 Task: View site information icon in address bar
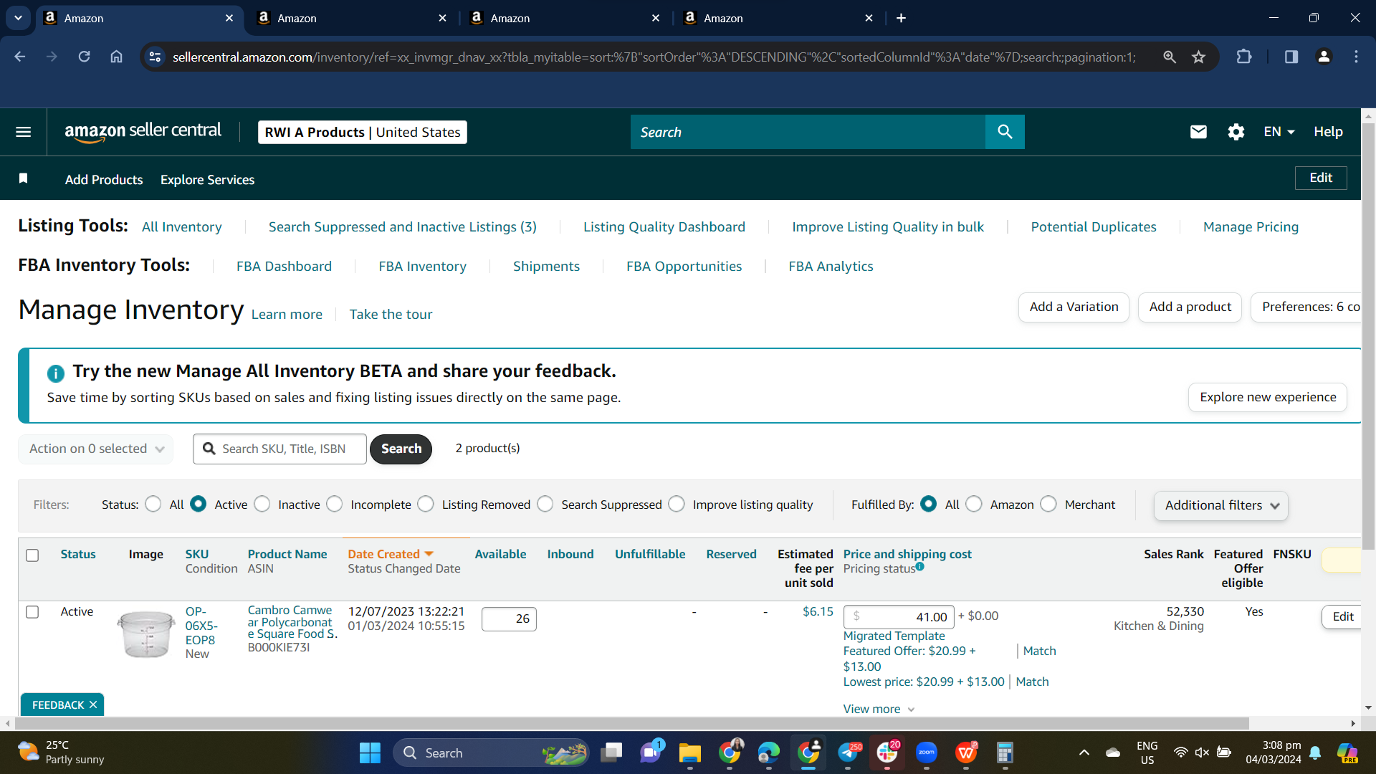click(155, 57)
